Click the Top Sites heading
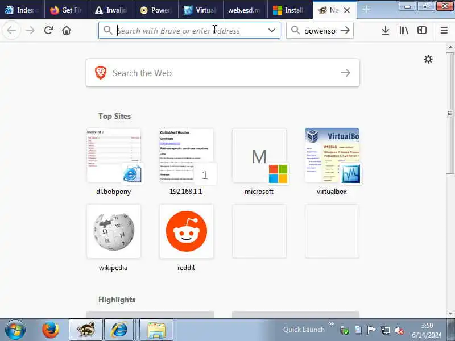The height and width of the screenshot is (341, 455). [115, 116]
